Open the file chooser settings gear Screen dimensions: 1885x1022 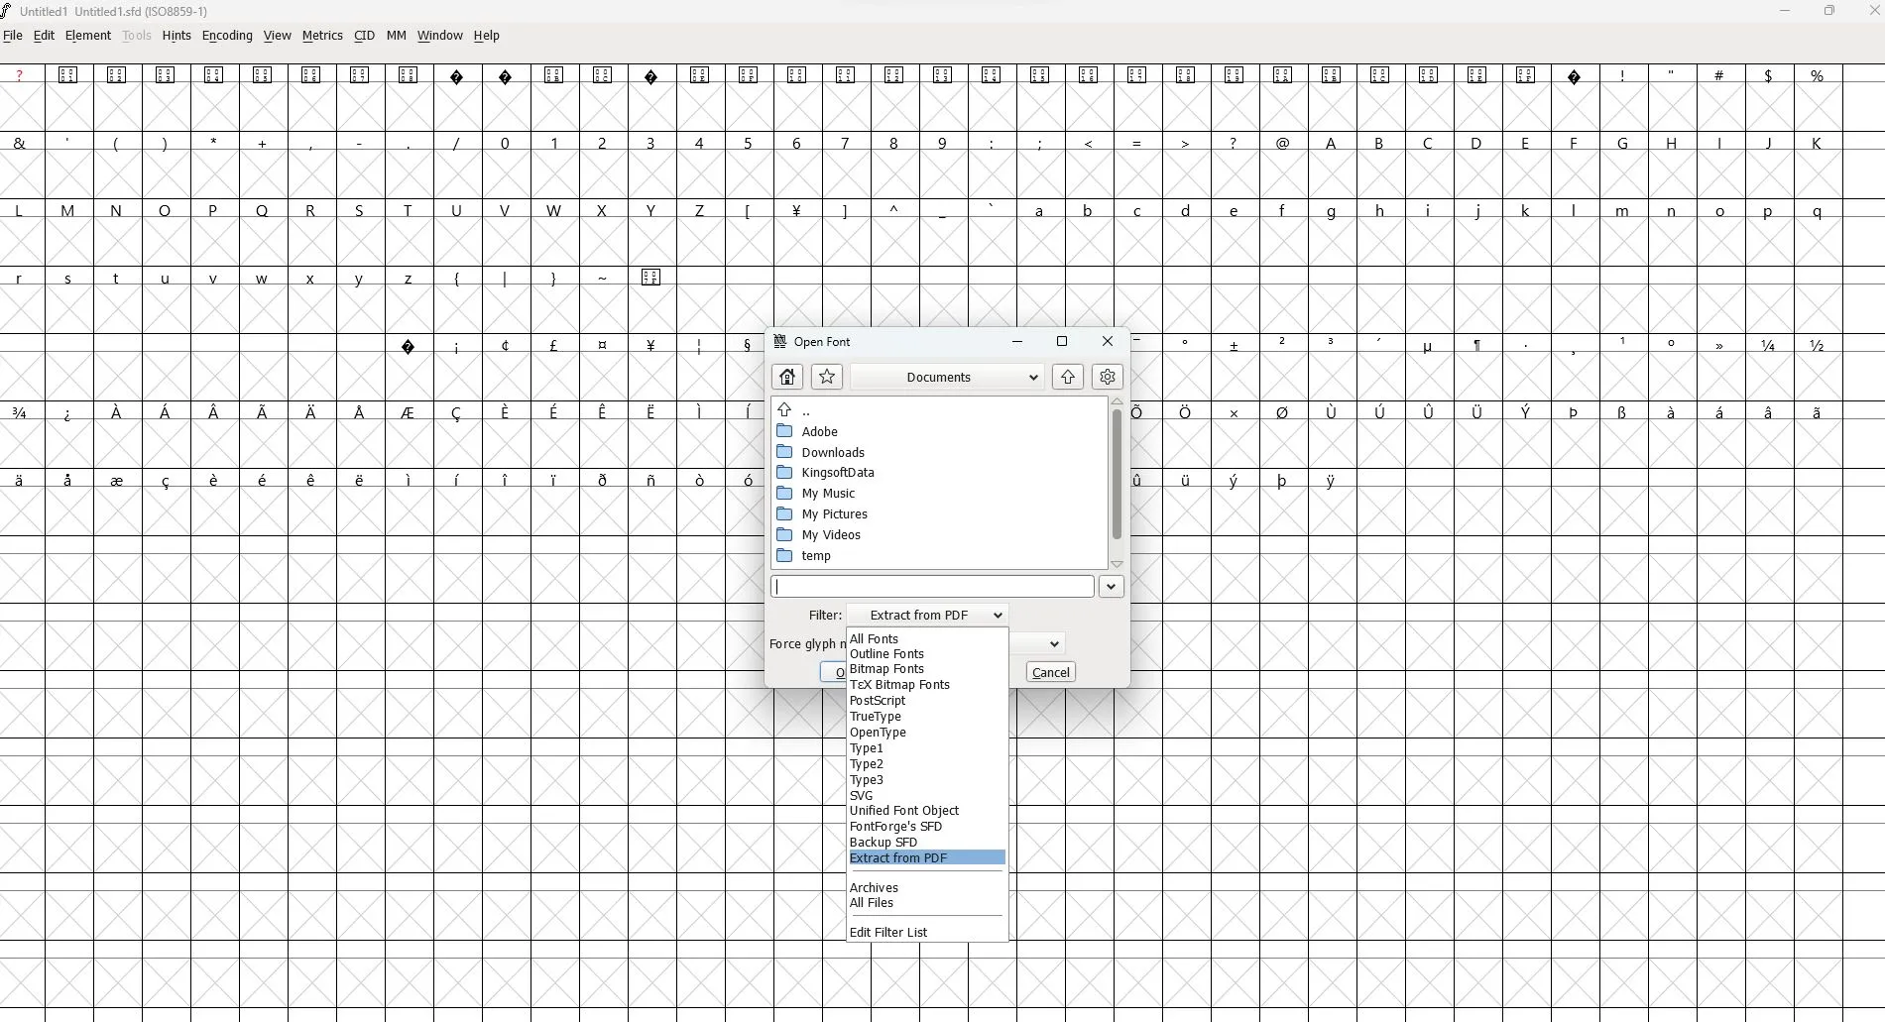click(1108, 377)
